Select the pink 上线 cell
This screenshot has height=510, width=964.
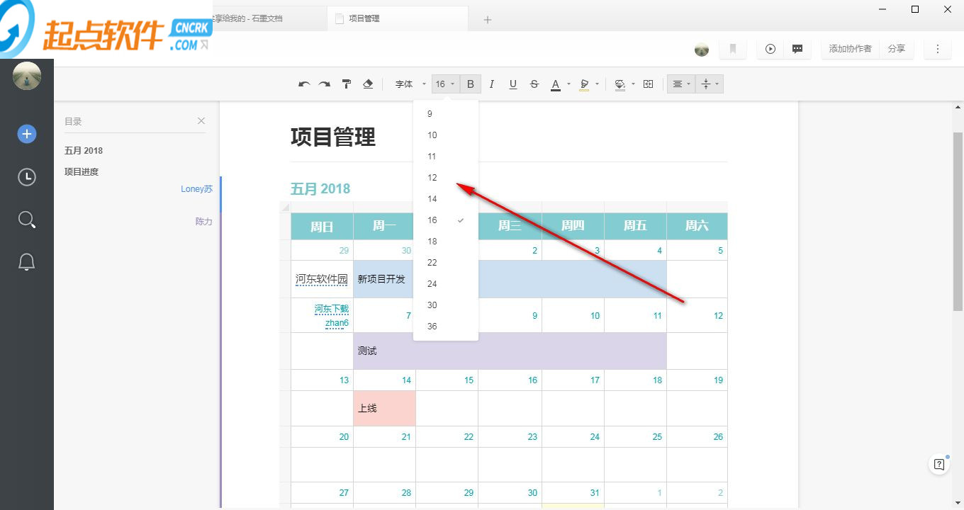pos(384,408)
